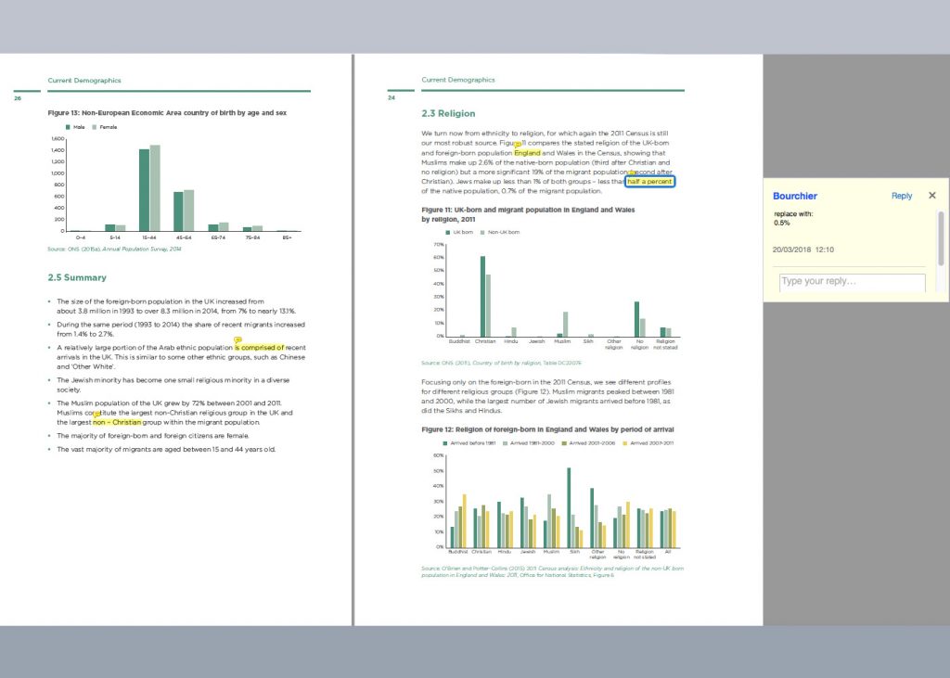Close the Bourchier comment popup
This screenshot has width=950, height=678.
tap(932, 196)
